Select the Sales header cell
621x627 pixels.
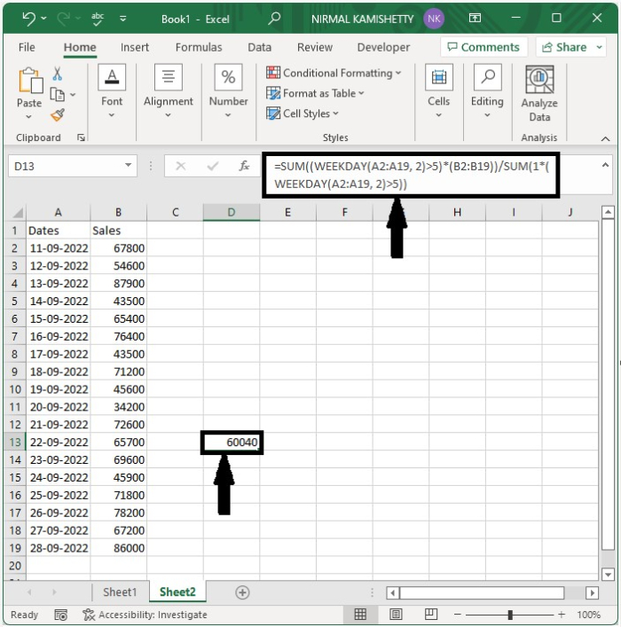[119, 231]
